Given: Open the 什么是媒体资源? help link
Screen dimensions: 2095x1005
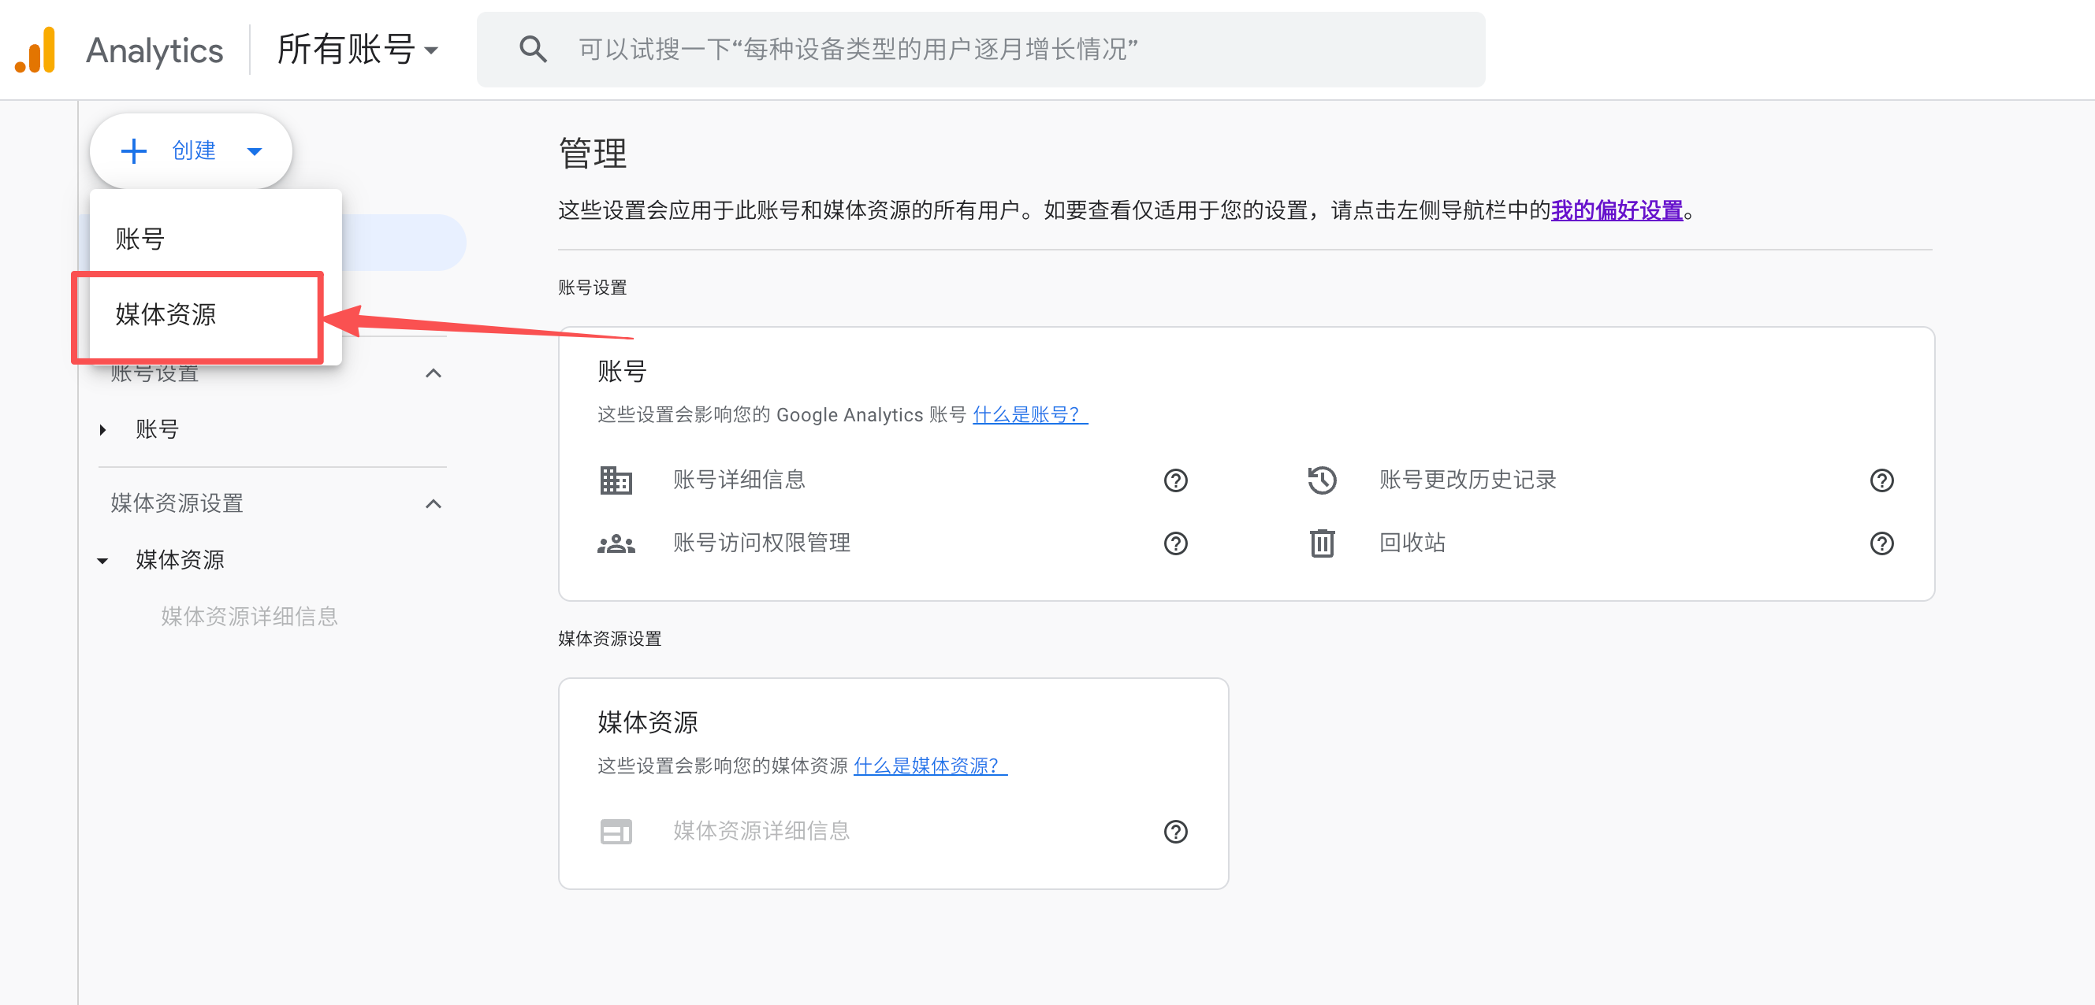Looking at the screenshot, I should pyautogui.click(x=928, y=766).
